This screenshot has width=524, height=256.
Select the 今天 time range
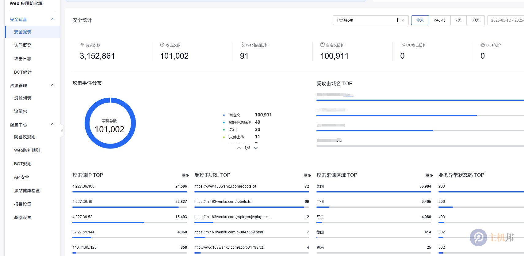click(420, 20)
